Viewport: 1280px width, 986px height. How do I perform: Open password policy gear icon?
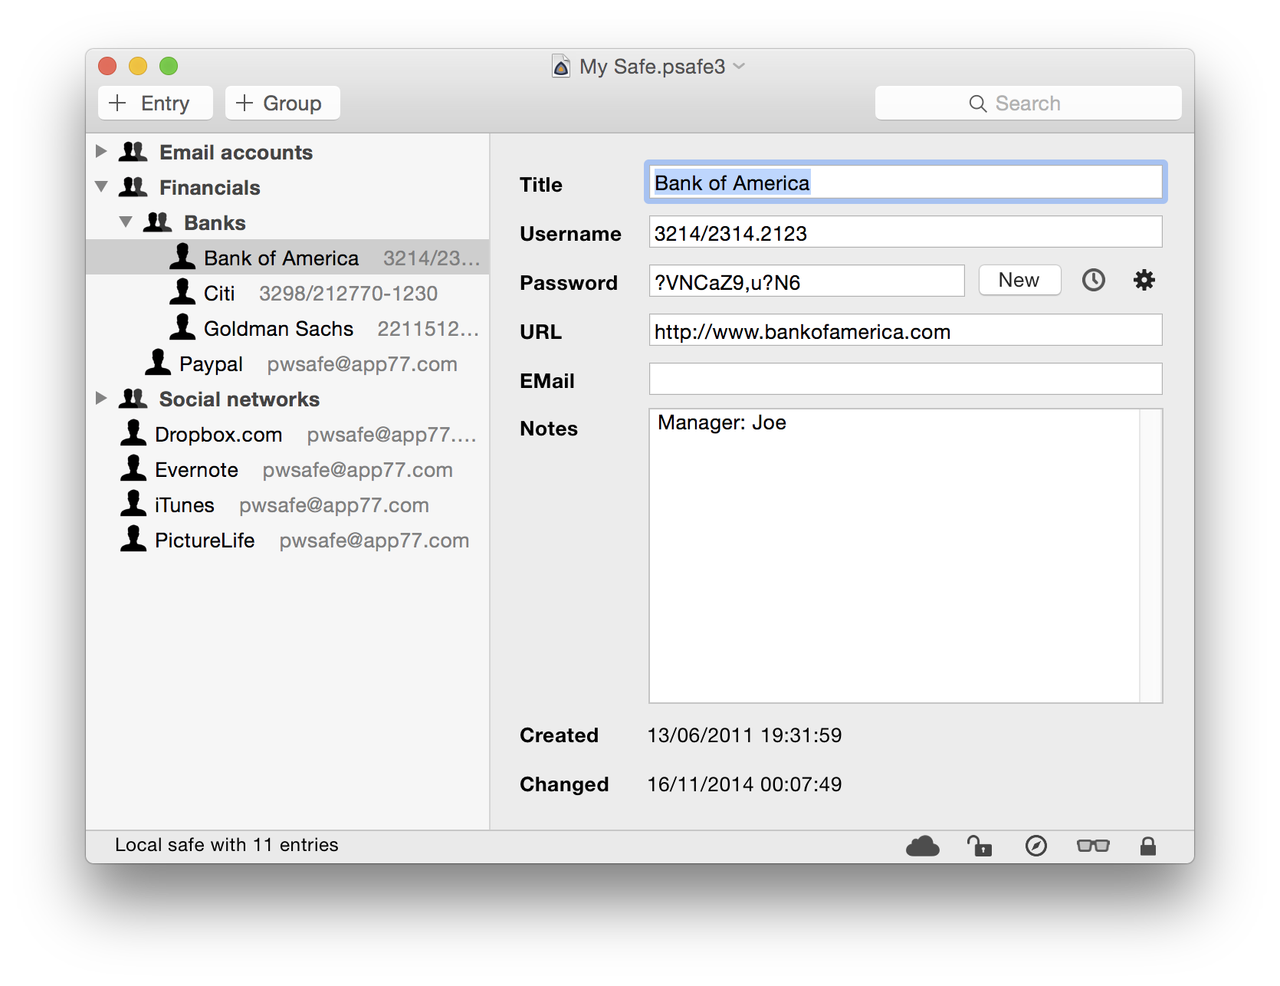coord(1144,281)
